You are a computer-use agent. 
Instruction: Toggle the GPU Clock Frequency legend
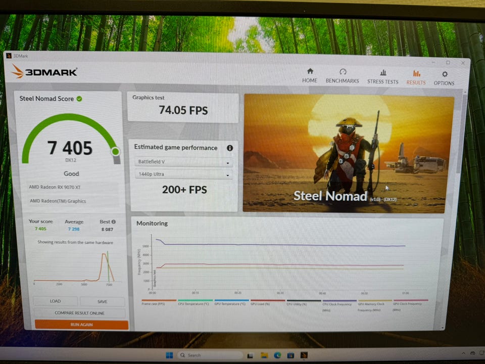click(x=410, y=305)
